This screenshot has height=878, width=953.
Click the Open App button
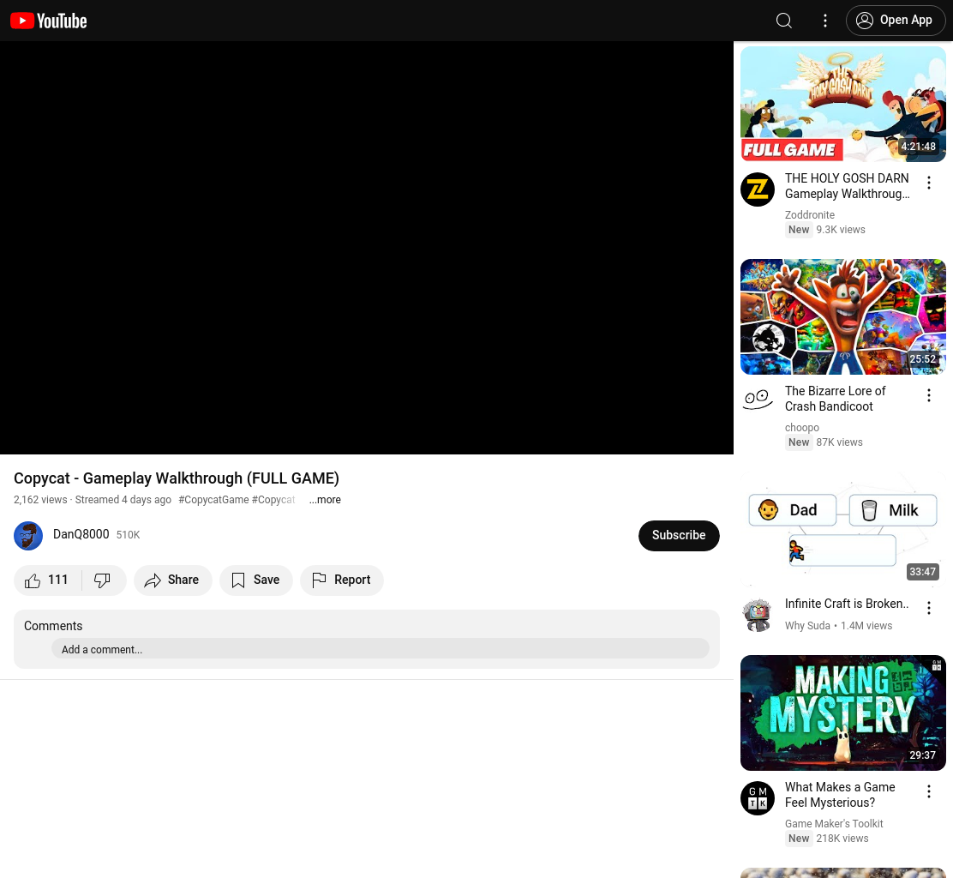click(x=896, y=21)
